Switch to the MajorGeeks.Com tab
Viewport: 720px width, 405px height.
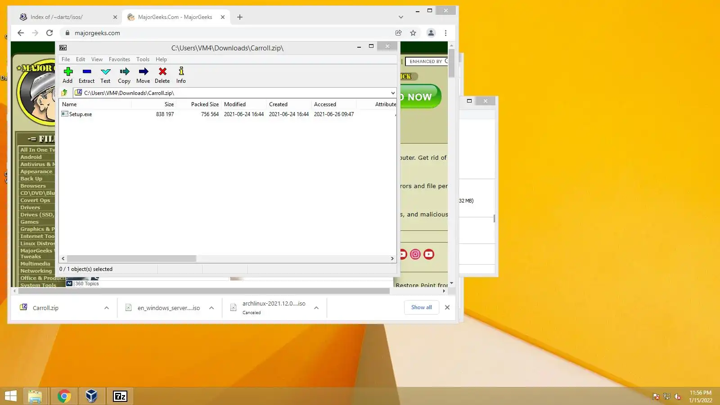tap(175, 17)
